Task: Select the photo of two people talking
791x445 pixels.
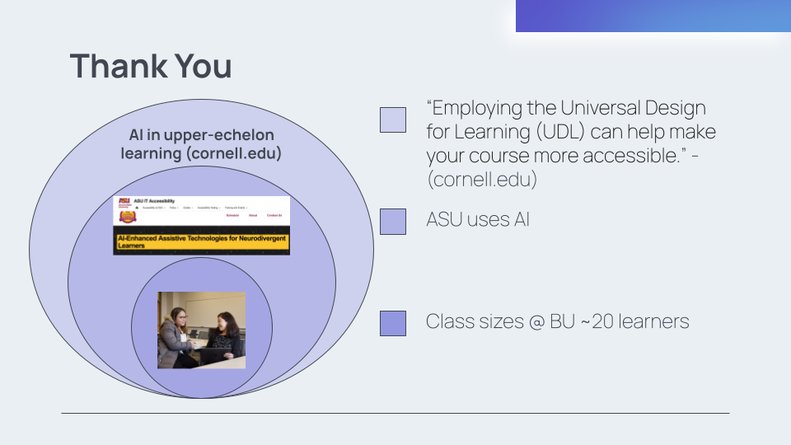Action: (x=202, y=330)
